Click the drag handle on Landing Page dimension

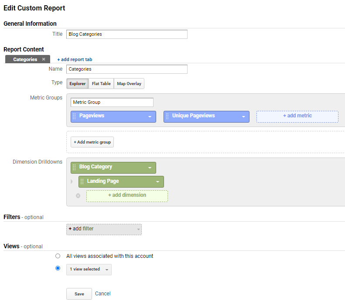click(x=82, y=182)
